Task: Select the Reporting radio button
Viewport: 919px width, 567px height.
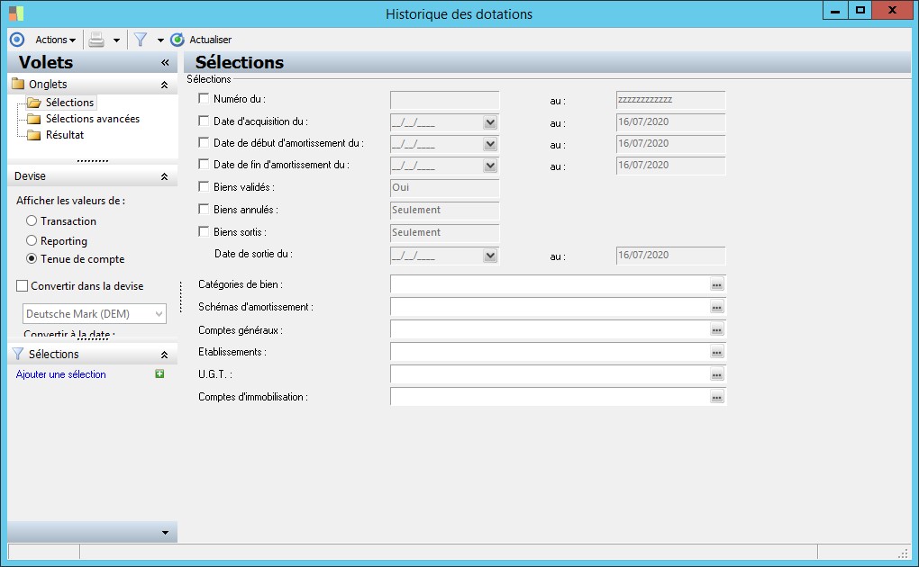Action: click(32, 240)
